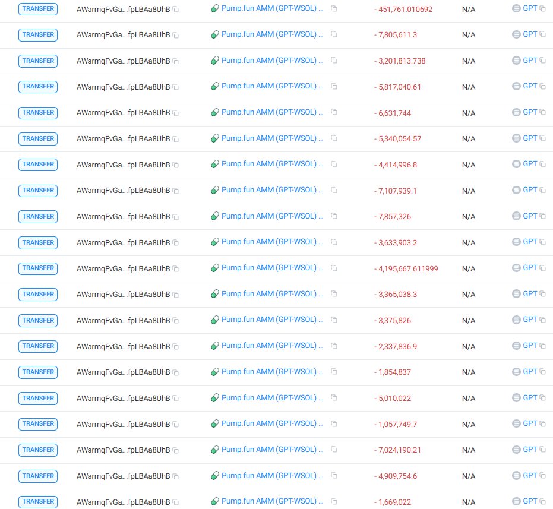Copy GPT token in -2,337,836.9 row
The width and height of the screenshot is (553, 509).
[543, 346]
